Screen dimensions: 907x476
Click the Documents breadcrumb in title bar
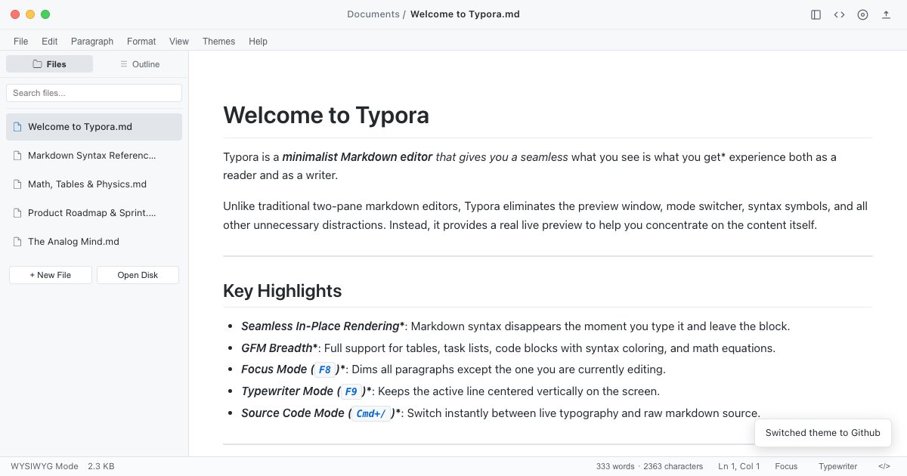tap(373, 14)
